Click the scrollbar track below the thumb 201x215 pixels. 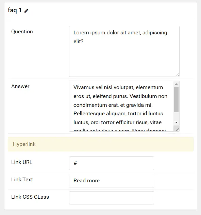click(176, 116)
